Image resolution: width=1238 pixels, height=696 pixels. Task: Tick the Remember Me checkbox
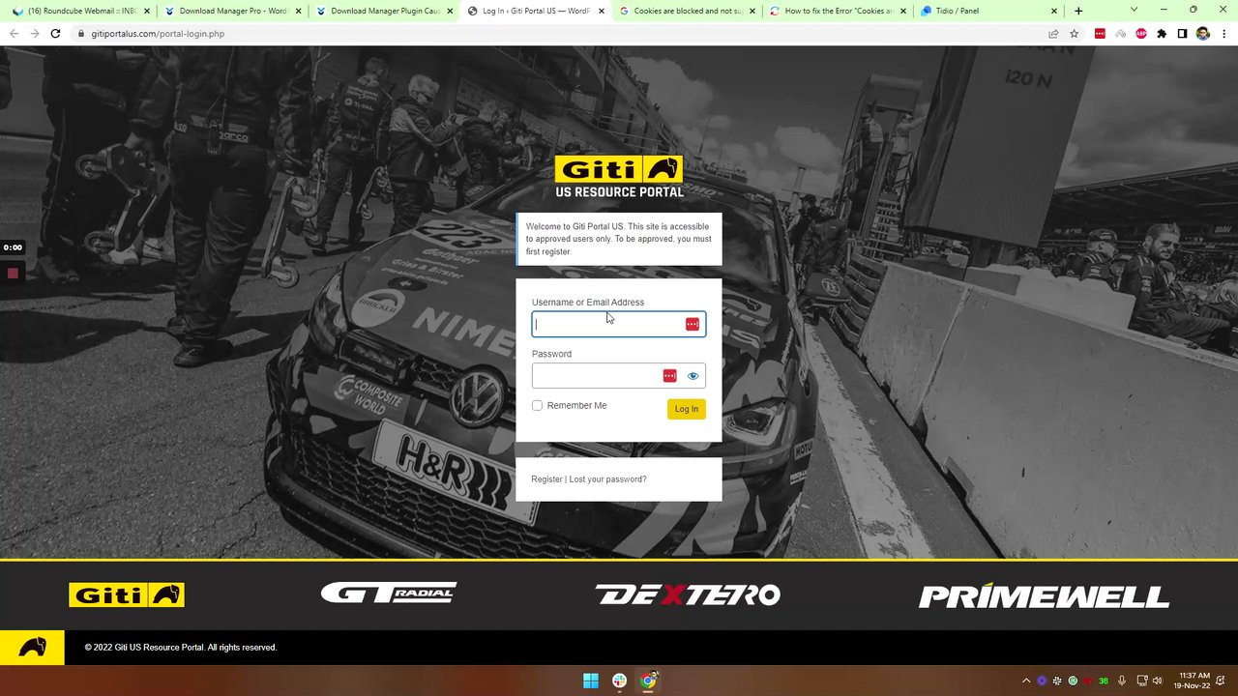[537, 405]
